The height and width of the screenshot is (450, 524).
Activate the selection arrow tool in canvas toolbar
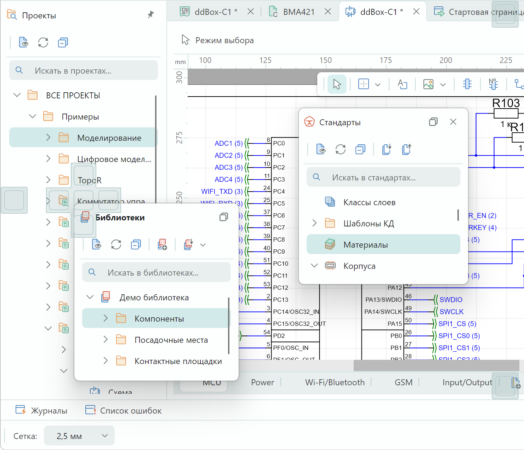tap(337, 84)
